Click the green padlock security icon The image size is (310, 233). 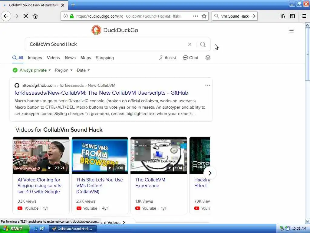point(72,16)
